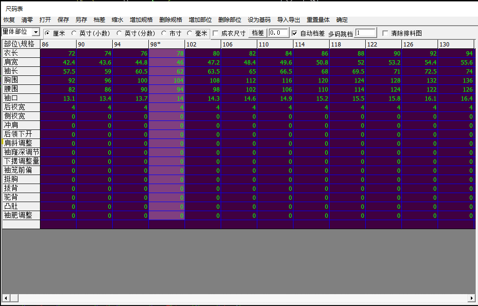Click 增加规格 in the menu bar
The image size is (478, 306).
(141, 20)
